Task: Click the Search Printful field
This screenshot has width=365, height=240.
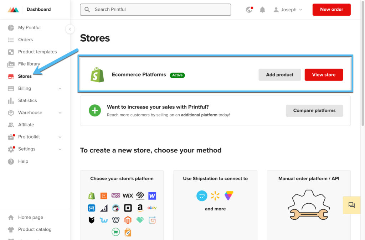Action: (x=155, y=10)
